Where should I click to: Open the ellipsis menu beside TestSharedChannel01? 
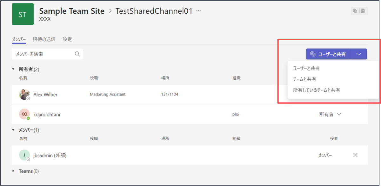(199, 11)
